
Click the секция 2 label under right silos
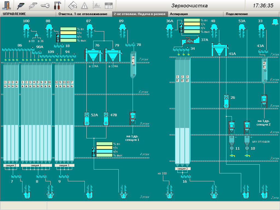[x=182, y=169]
